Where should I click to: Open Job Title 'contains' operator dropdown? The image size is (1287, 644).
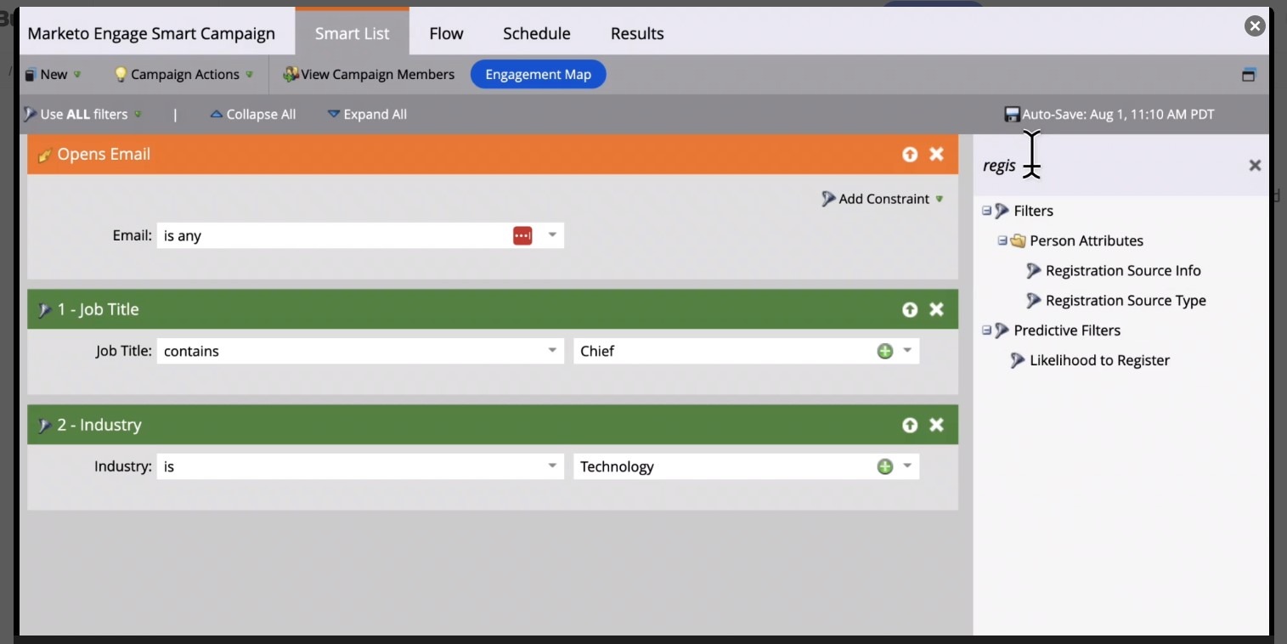tap(552, 351)
